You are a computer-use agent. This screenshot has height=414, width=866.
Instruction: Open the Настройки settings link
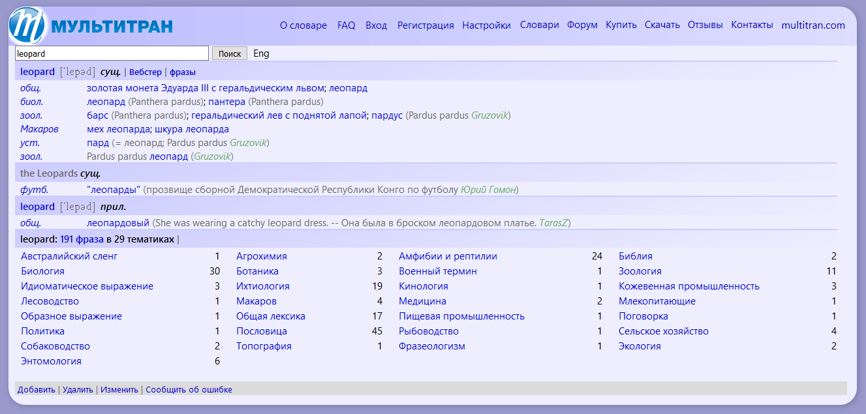coord(487,25)
